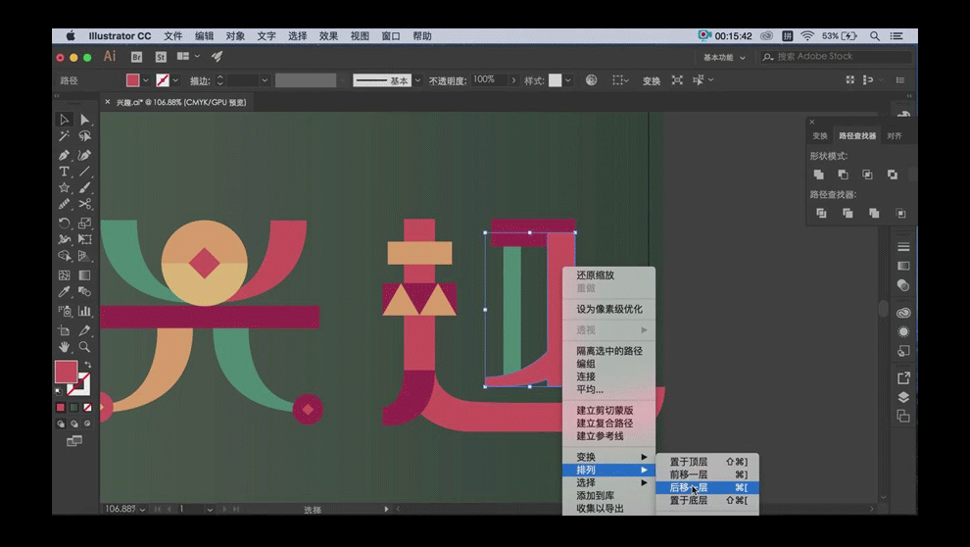The width and height of the screenshot is (970, 547).
Task: Select the Direct Selection tool
Action: (85, 120)
